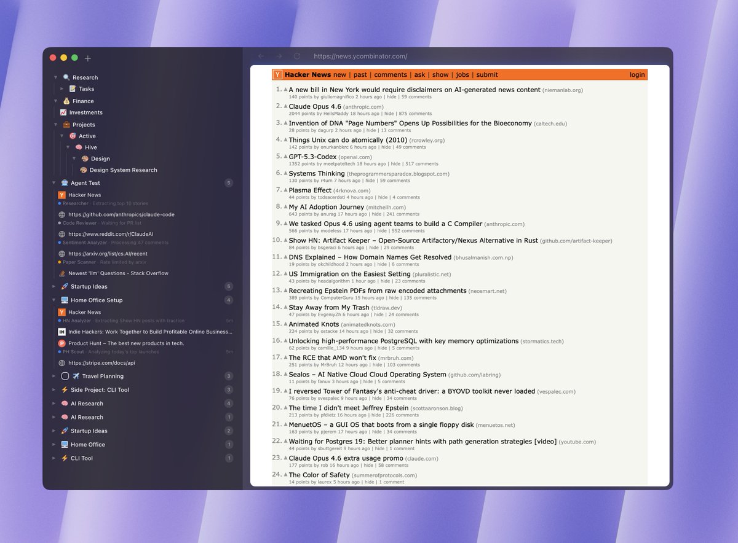This screenshot has height=543, width=738.
Task: Click the target icon beside Active
Action: [73, 136]
